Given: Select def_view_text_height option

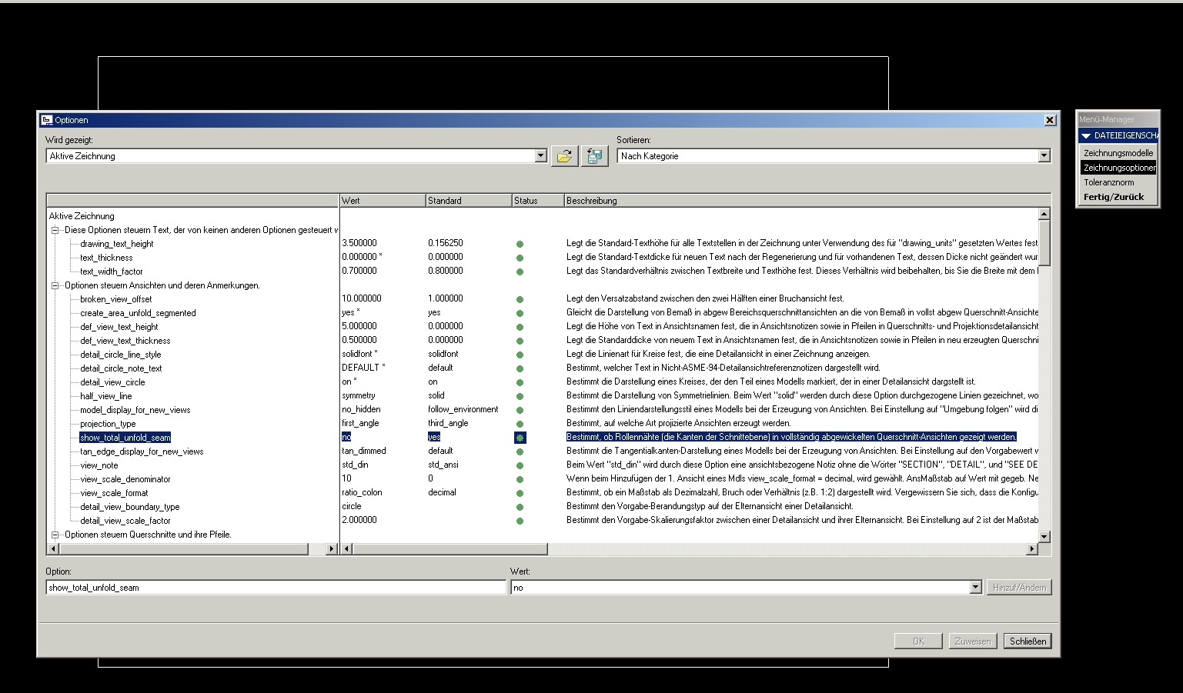Looking at the screenshot, I should point(119,327).
